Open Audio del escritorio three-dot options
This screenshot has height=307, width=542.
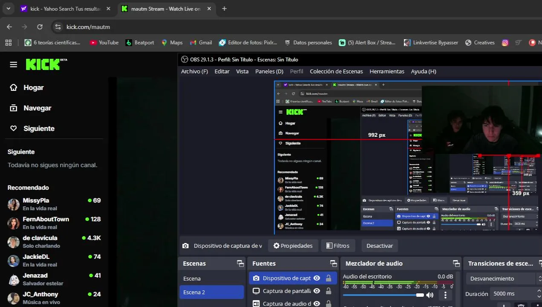446,295
